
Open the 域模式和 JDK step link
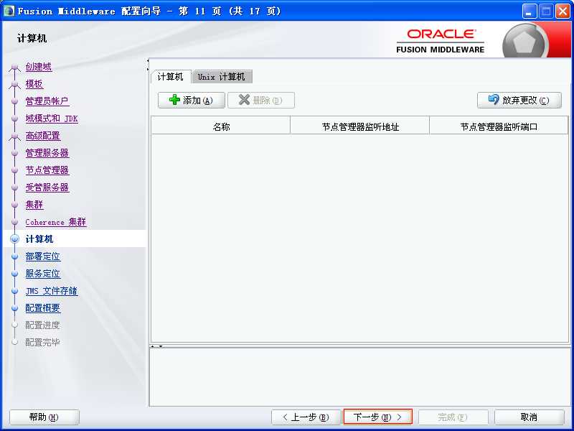click(52, 119)
